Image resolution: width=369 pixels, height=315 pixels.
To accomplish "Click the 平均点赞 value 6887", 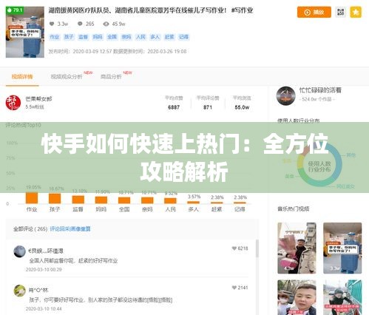I will point(174,107).
